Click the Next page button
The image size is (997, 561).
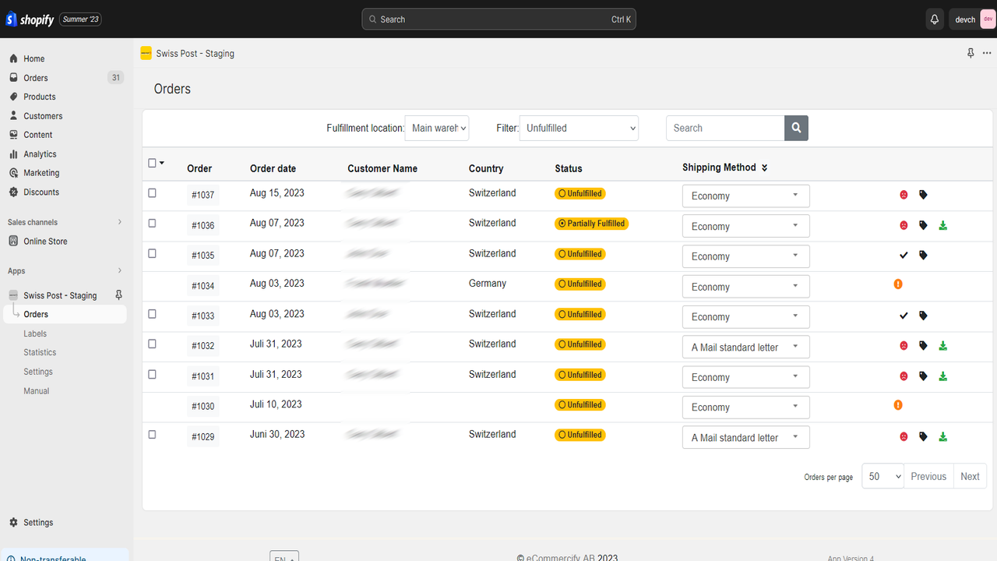click(970, 476)
